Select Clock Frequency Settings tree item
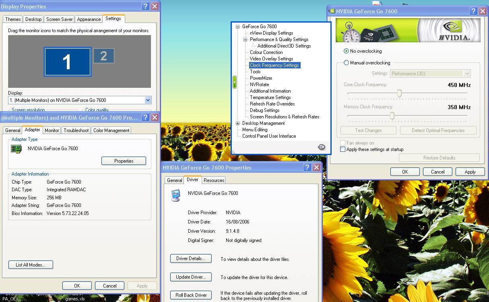 [x=274, y=65]
